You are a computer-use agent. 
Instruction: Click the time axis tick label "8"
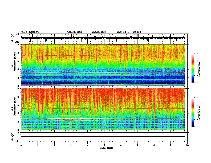(x=154, y=145)
